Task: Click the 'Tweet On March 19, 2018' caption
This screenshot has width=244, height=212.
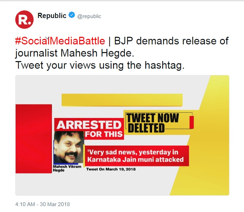Action: [111, 169]
